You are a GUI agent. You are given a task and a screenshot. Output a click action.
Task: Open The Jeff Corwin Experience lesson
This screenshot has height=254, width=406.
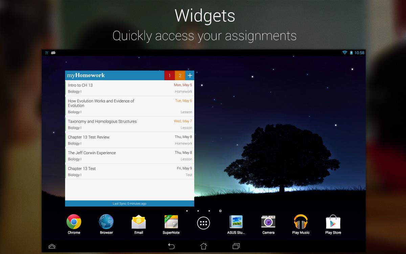click(130, 156)
